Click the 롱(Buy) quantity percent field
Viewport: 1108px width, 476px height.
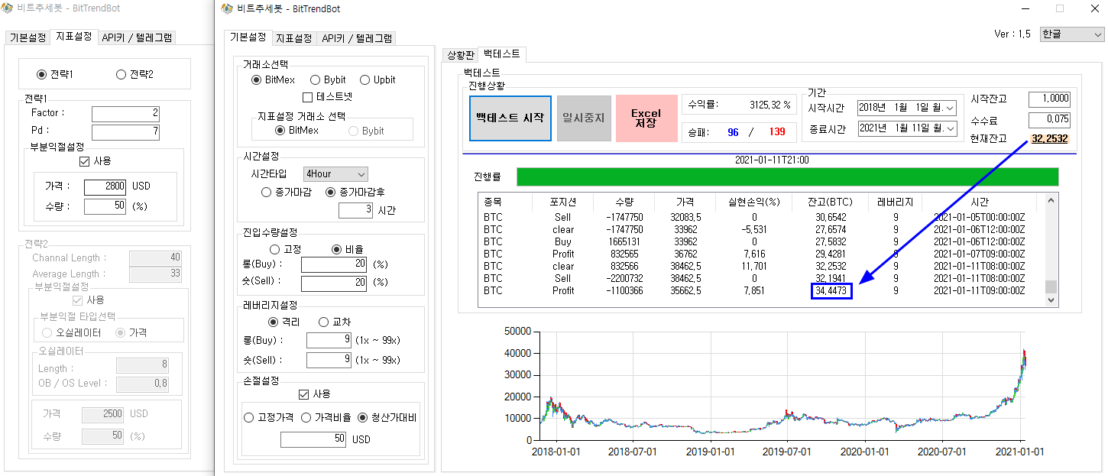[x=334, y=264]
